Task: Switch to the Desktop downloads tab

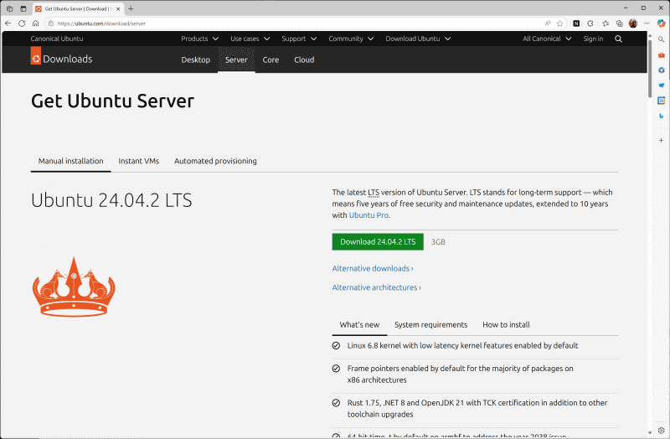Action: click(196, 59)
